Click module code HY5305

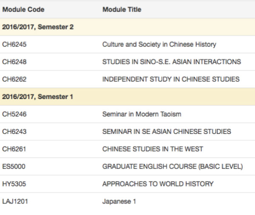point(14,184)
